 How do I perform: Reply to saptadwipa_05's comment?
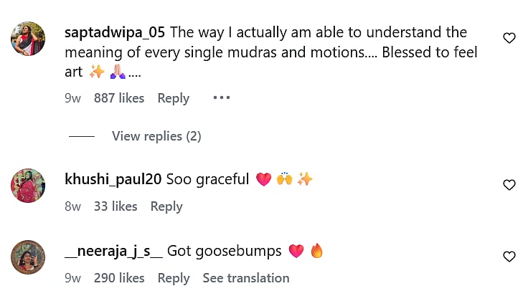174,98
